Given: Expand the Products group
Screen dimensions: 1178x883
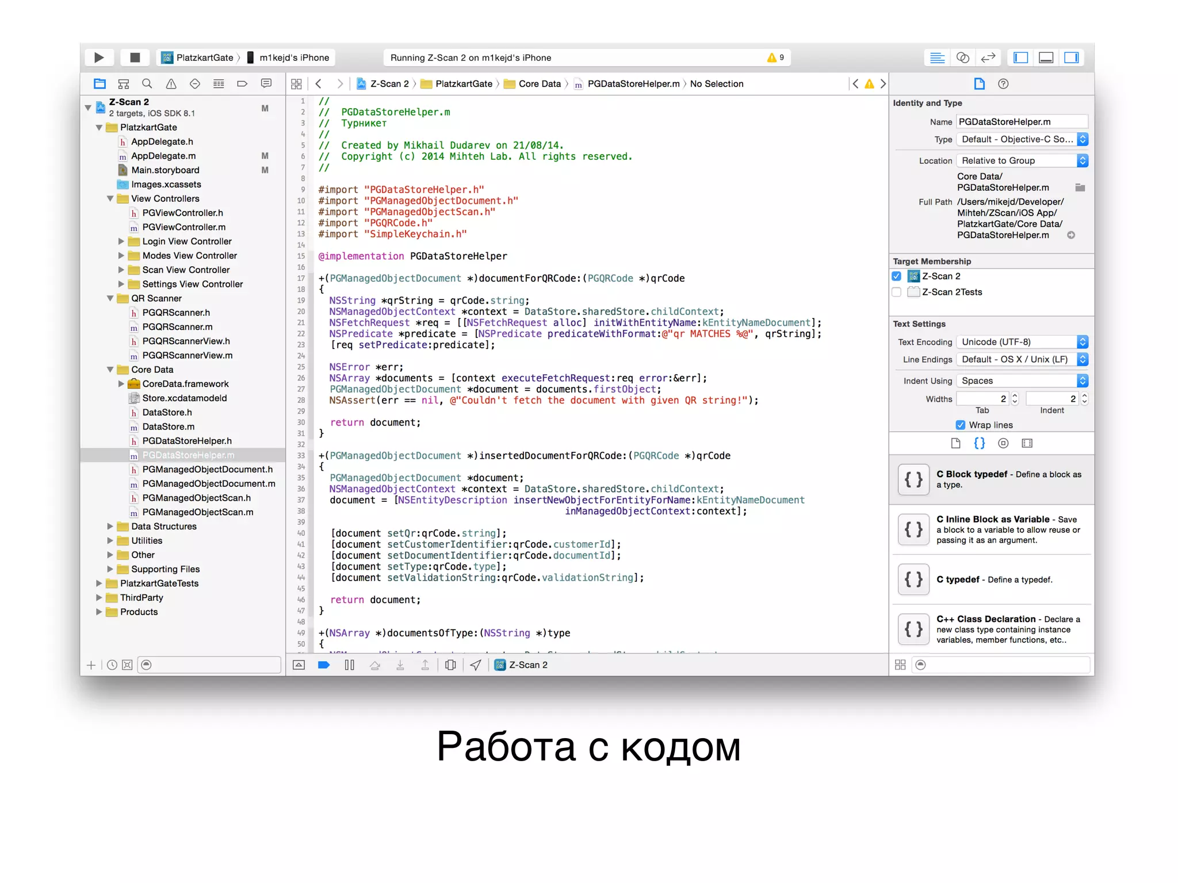Looking at the screenshot, I should (99, 612).
